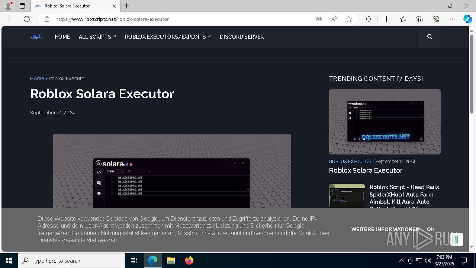
Task: Open trending post Roblox Solara Executor title
Action: (x=366, y=170)
